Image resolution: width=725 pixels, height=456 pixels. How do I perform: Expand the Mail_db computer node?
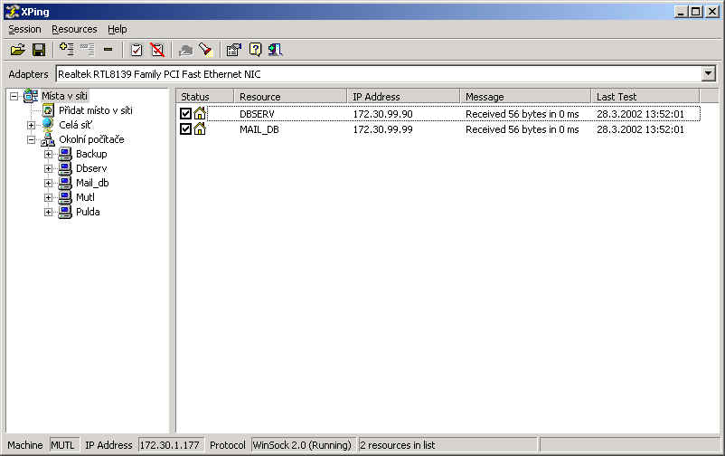48,183
